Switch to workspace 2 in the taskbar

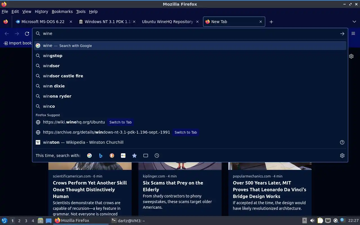tap(19, 221)
